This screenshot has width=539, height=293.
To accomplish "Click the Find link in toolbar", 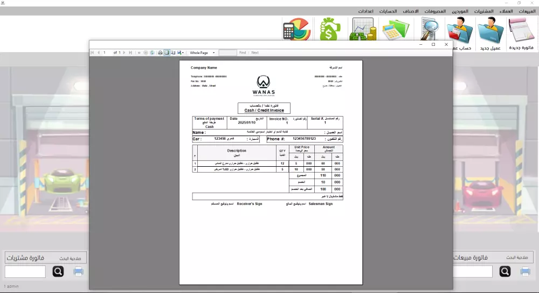I will [x=243, y=53].
